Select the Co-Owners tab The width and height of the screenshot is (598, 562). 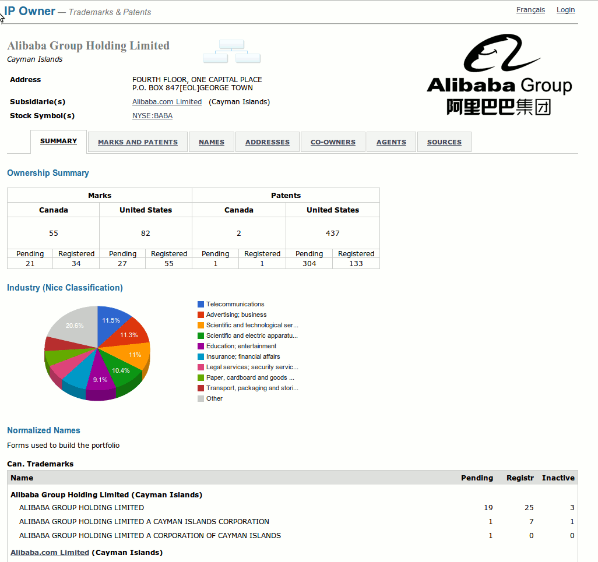333,142
